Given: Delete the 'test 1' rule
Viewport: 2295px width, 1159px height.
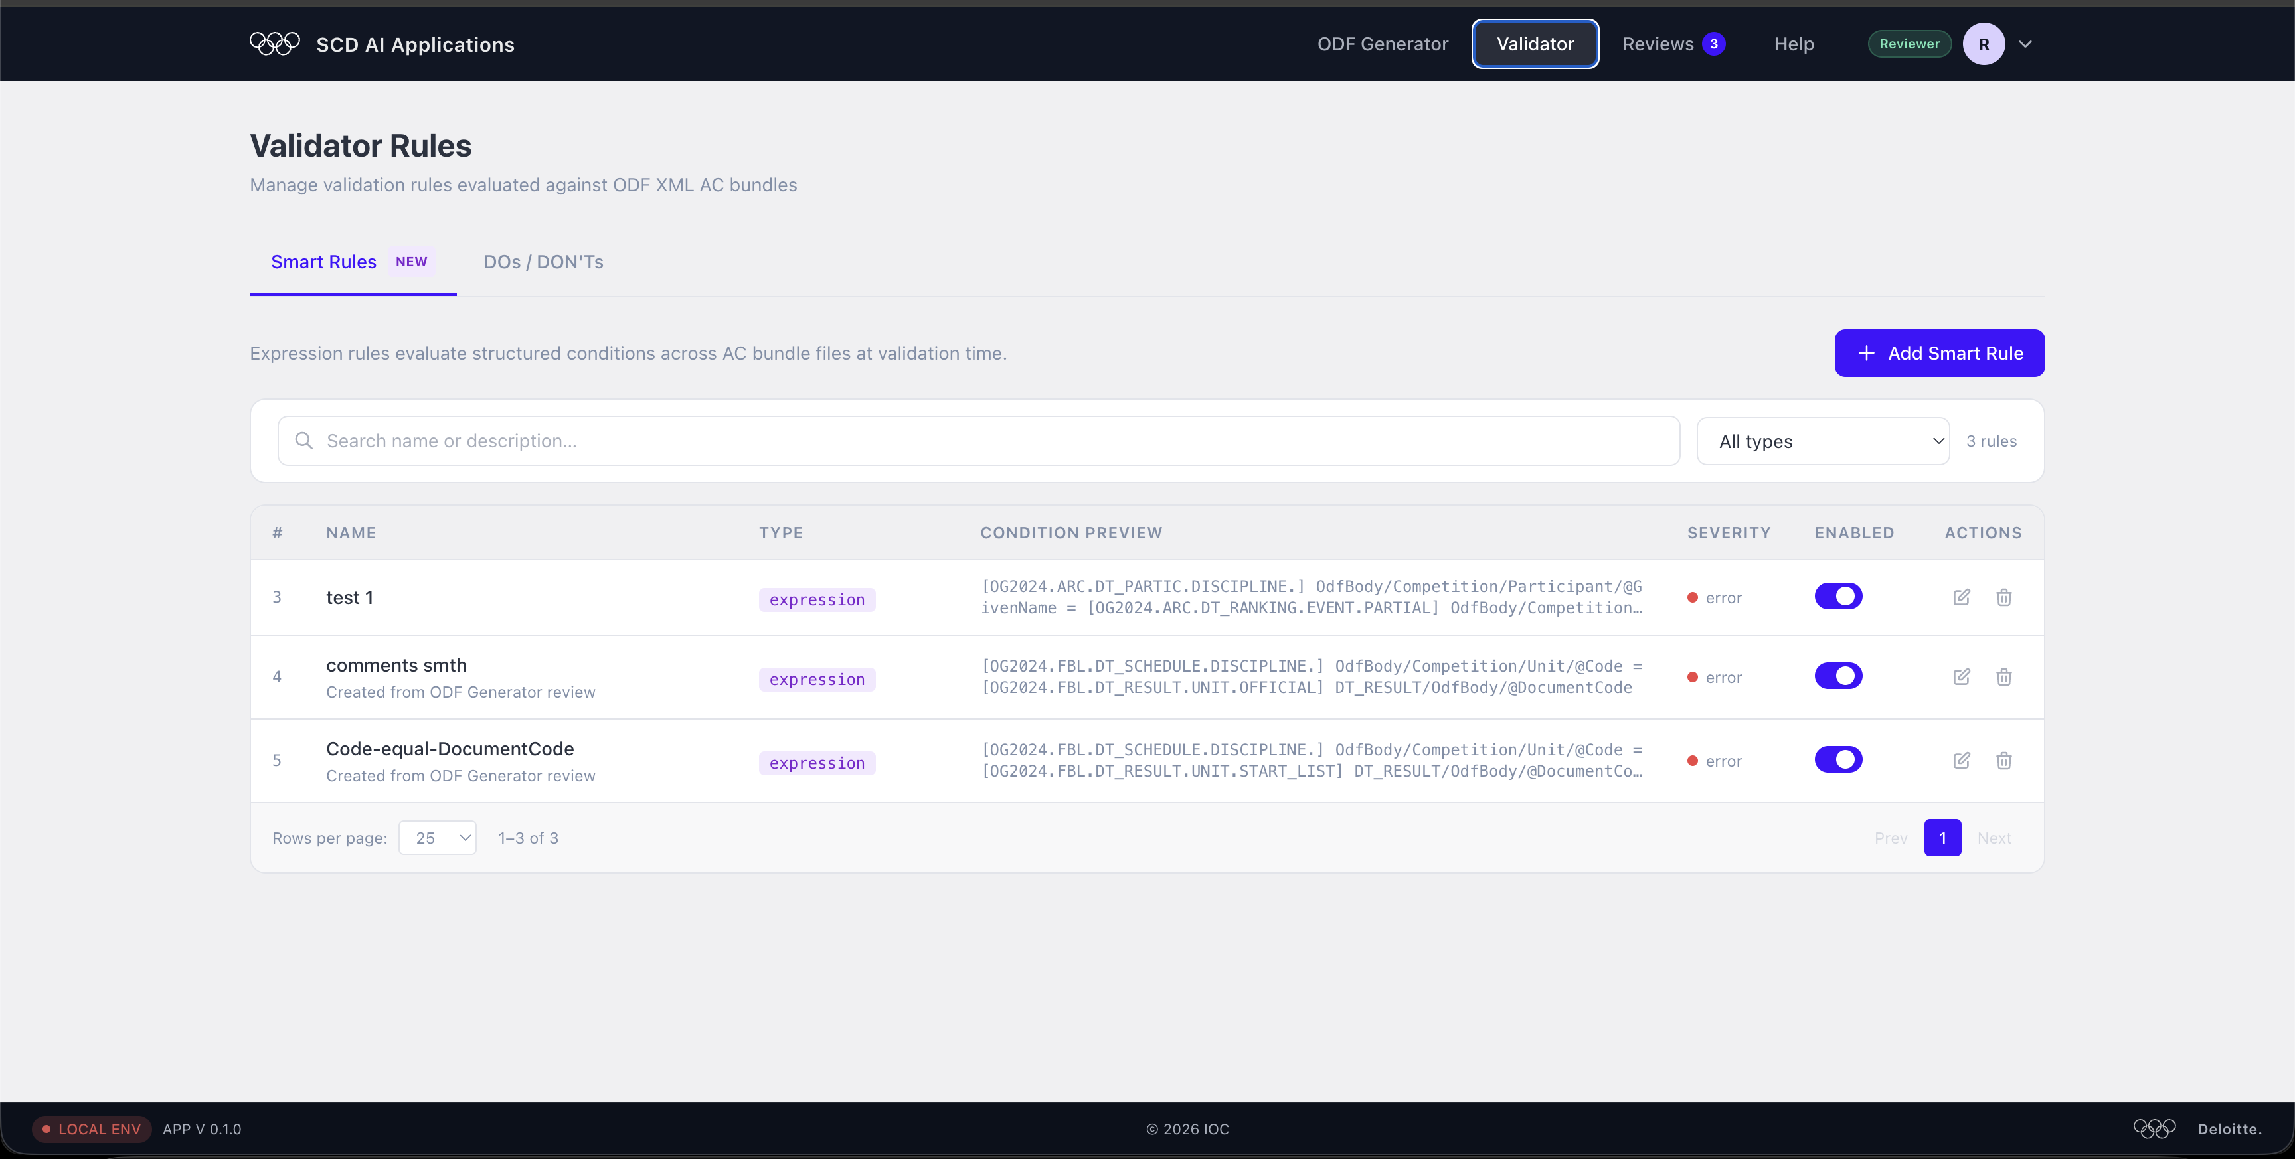Looking at the screenshot, I should click(2003, 597).
